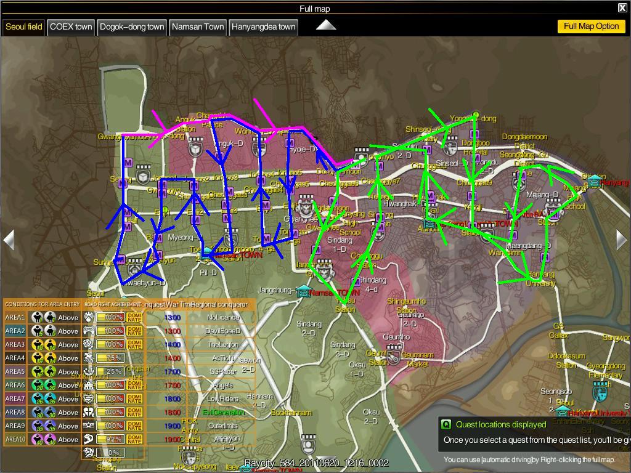Select the AREA1 row label

pyautogui.click(x=15, y=317)
